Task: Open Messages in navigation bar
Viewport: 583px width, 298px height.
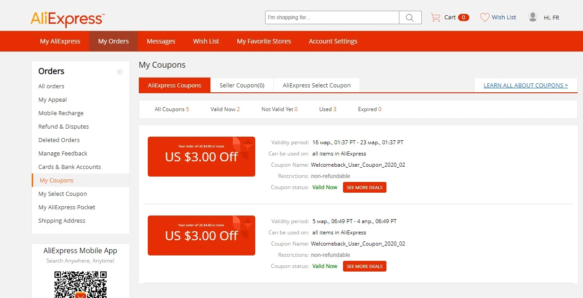Action: tap(161, 41)
